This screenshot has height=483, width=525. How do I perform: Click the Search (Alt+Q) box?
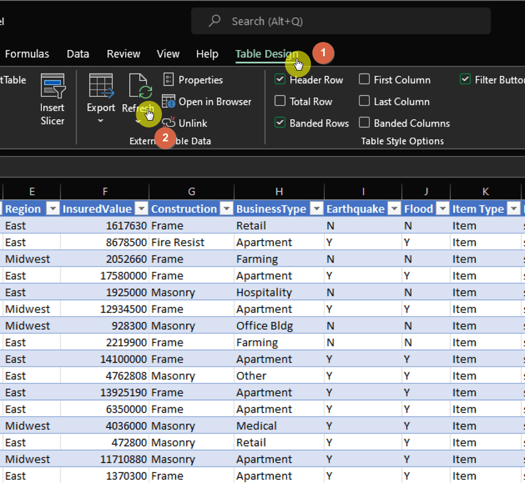(341, 21)
